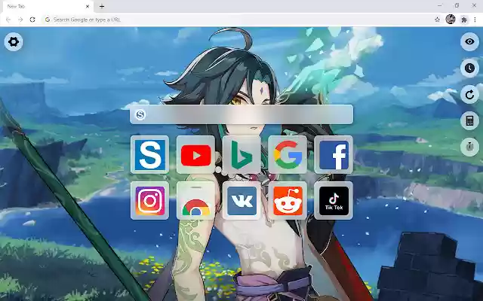Reload the page from browser toolbar
483x301 pixels.
point(32,20)
